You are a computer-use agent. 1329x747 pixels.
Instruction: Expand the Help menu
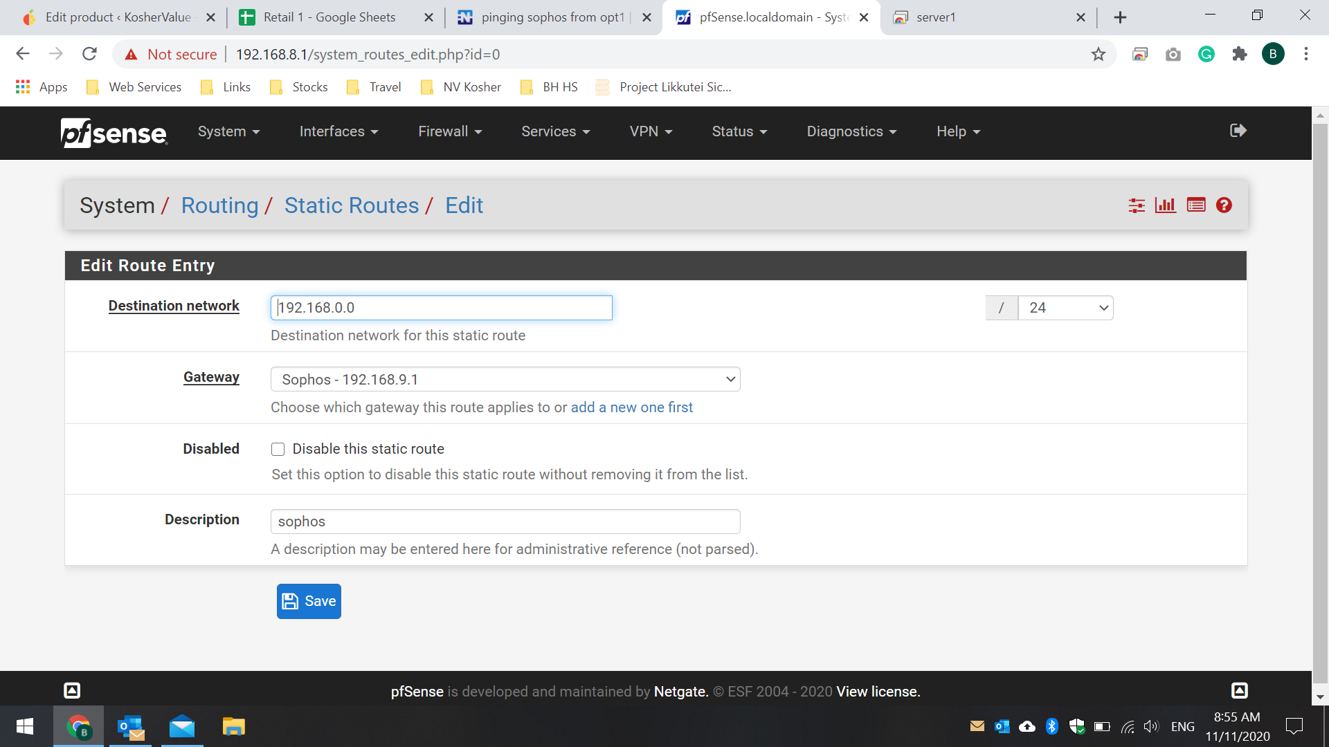(x=958, y=131)
